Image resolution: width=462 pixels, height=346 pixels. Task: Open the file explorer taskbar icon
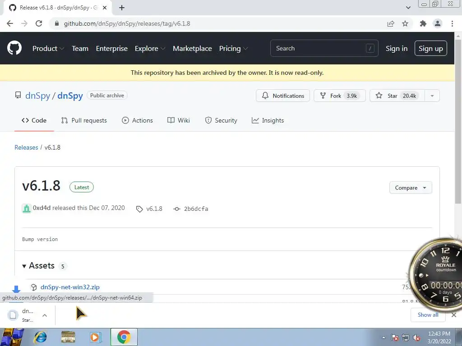coord(68,337)
